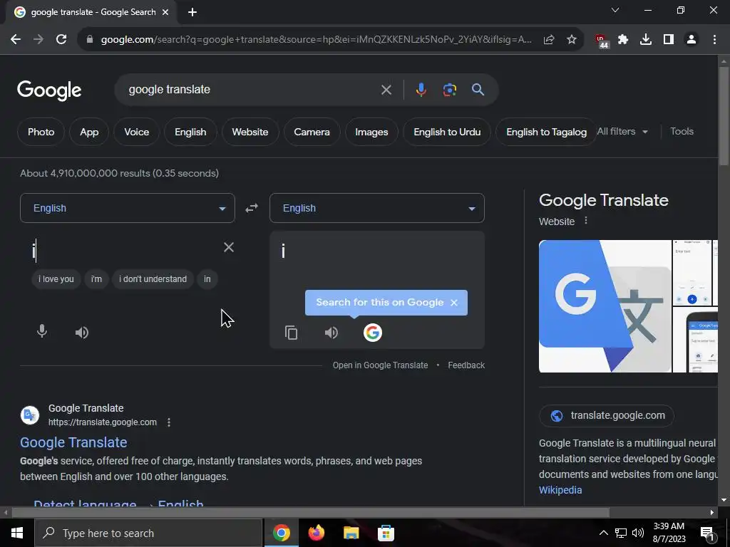Listen to the translated text
The image size is (730, 547).
331,333
